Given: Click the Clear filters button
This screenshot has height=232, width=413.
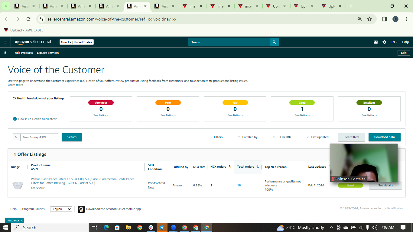Looking at the screenshot, I should point(351,137).
